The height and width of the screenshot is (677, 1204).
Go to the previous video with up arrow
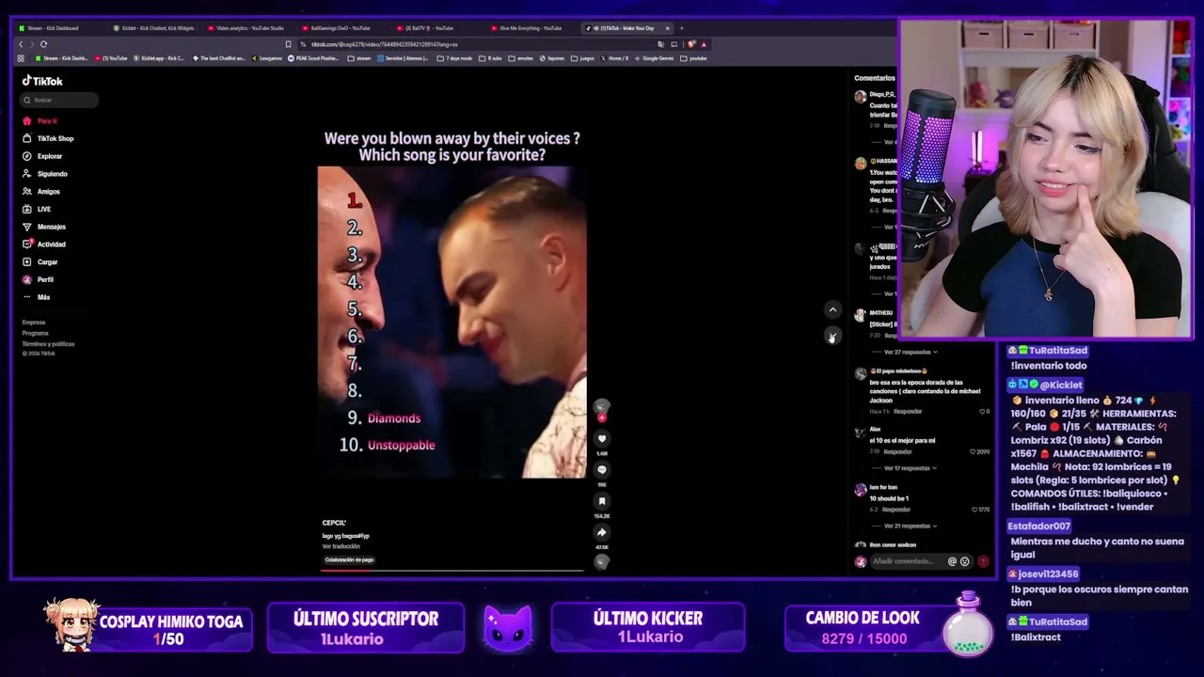click(x=832, y=309)
